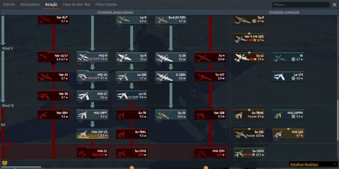
Task: Select the locked Yak-38M card
Action: point(53,114)
